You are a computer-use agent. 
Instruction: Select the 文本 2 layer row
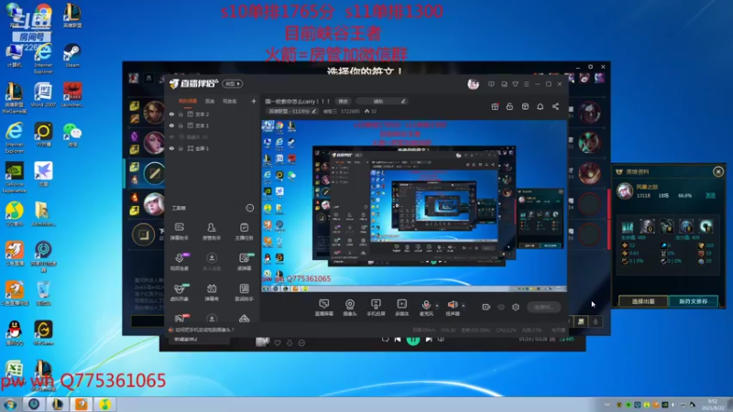click(213, 114)
